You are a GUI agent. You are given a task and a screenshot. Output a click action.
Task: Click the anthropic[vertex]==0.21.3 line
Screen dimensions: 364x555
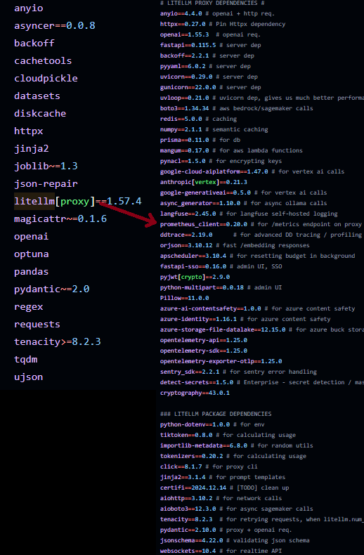click(x=203, y=182)
